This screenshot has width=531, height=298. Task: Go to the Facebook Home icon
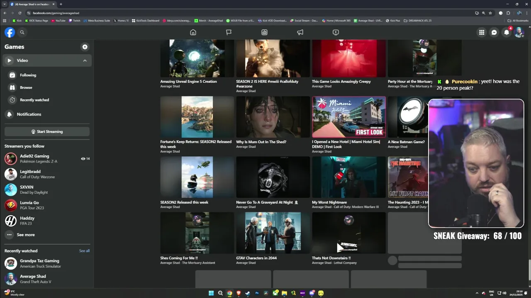193,32
